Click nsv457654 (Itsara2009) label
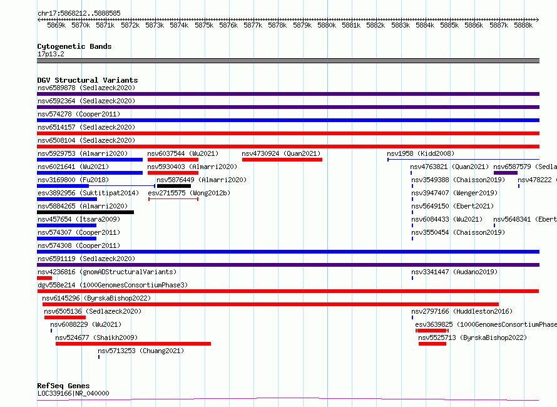This screenshot has width=557, height=407. tap(79, 219)
